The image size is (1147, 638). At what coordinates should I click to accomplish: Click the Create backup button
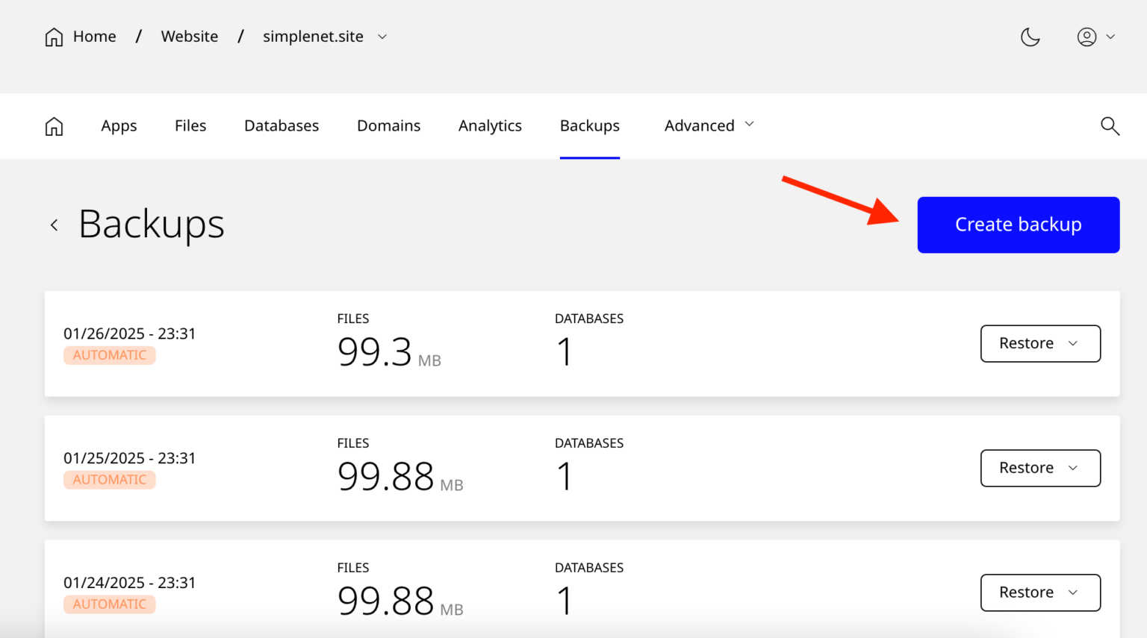coord(1018,225)
